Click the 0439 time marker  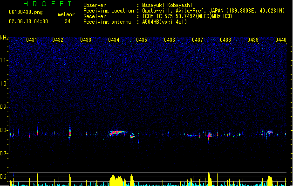click(253, 40)
